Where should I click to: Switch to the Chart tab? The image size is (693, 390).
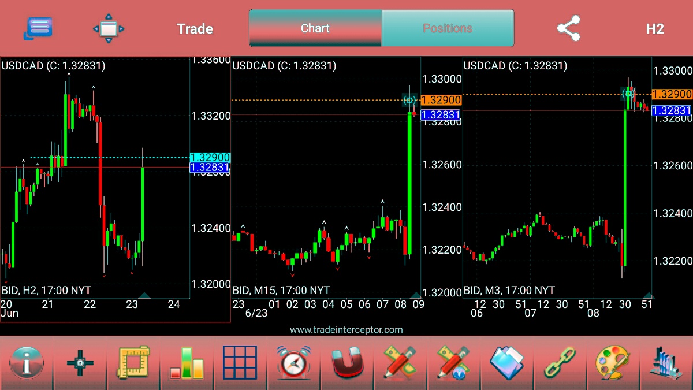315,28
